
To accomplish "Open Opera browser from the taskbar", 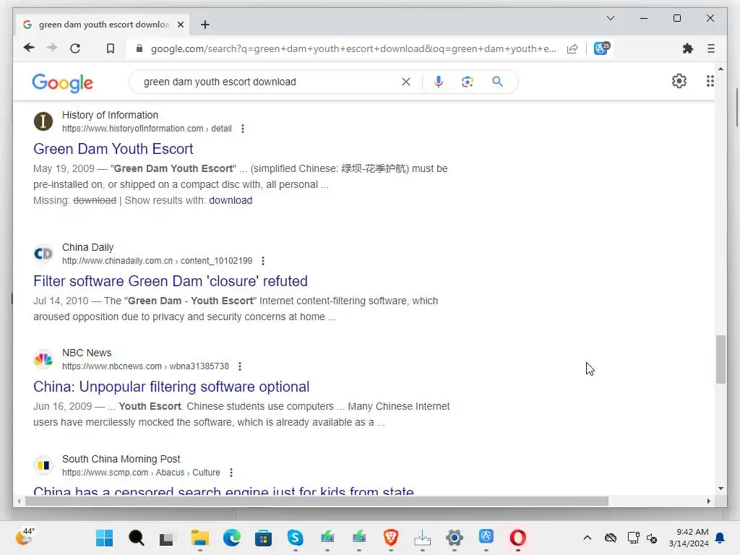I will click(517, 538).
